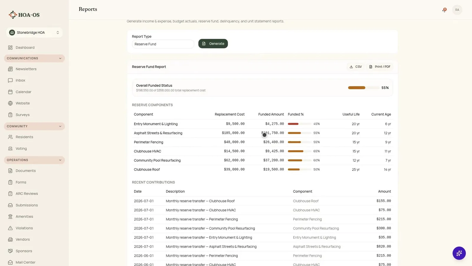This screenshot has height=266, width=472.
Task: Click the Funded Amount column header
Action: coord(271,114)
